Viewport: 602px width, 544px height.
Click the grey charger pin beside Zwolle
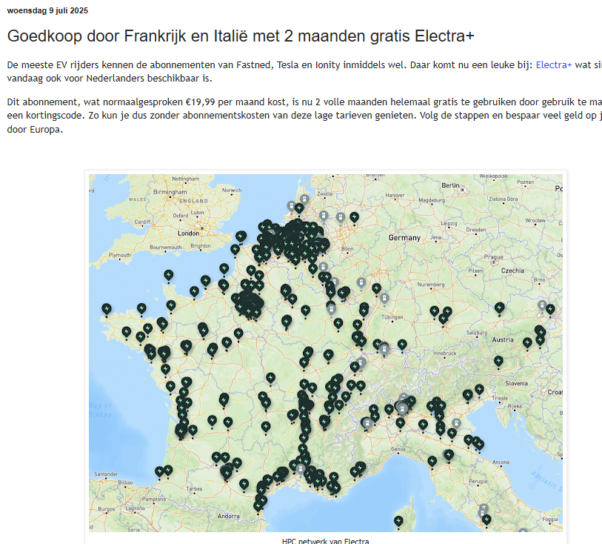pyautogui.click(x=304, y=199)
